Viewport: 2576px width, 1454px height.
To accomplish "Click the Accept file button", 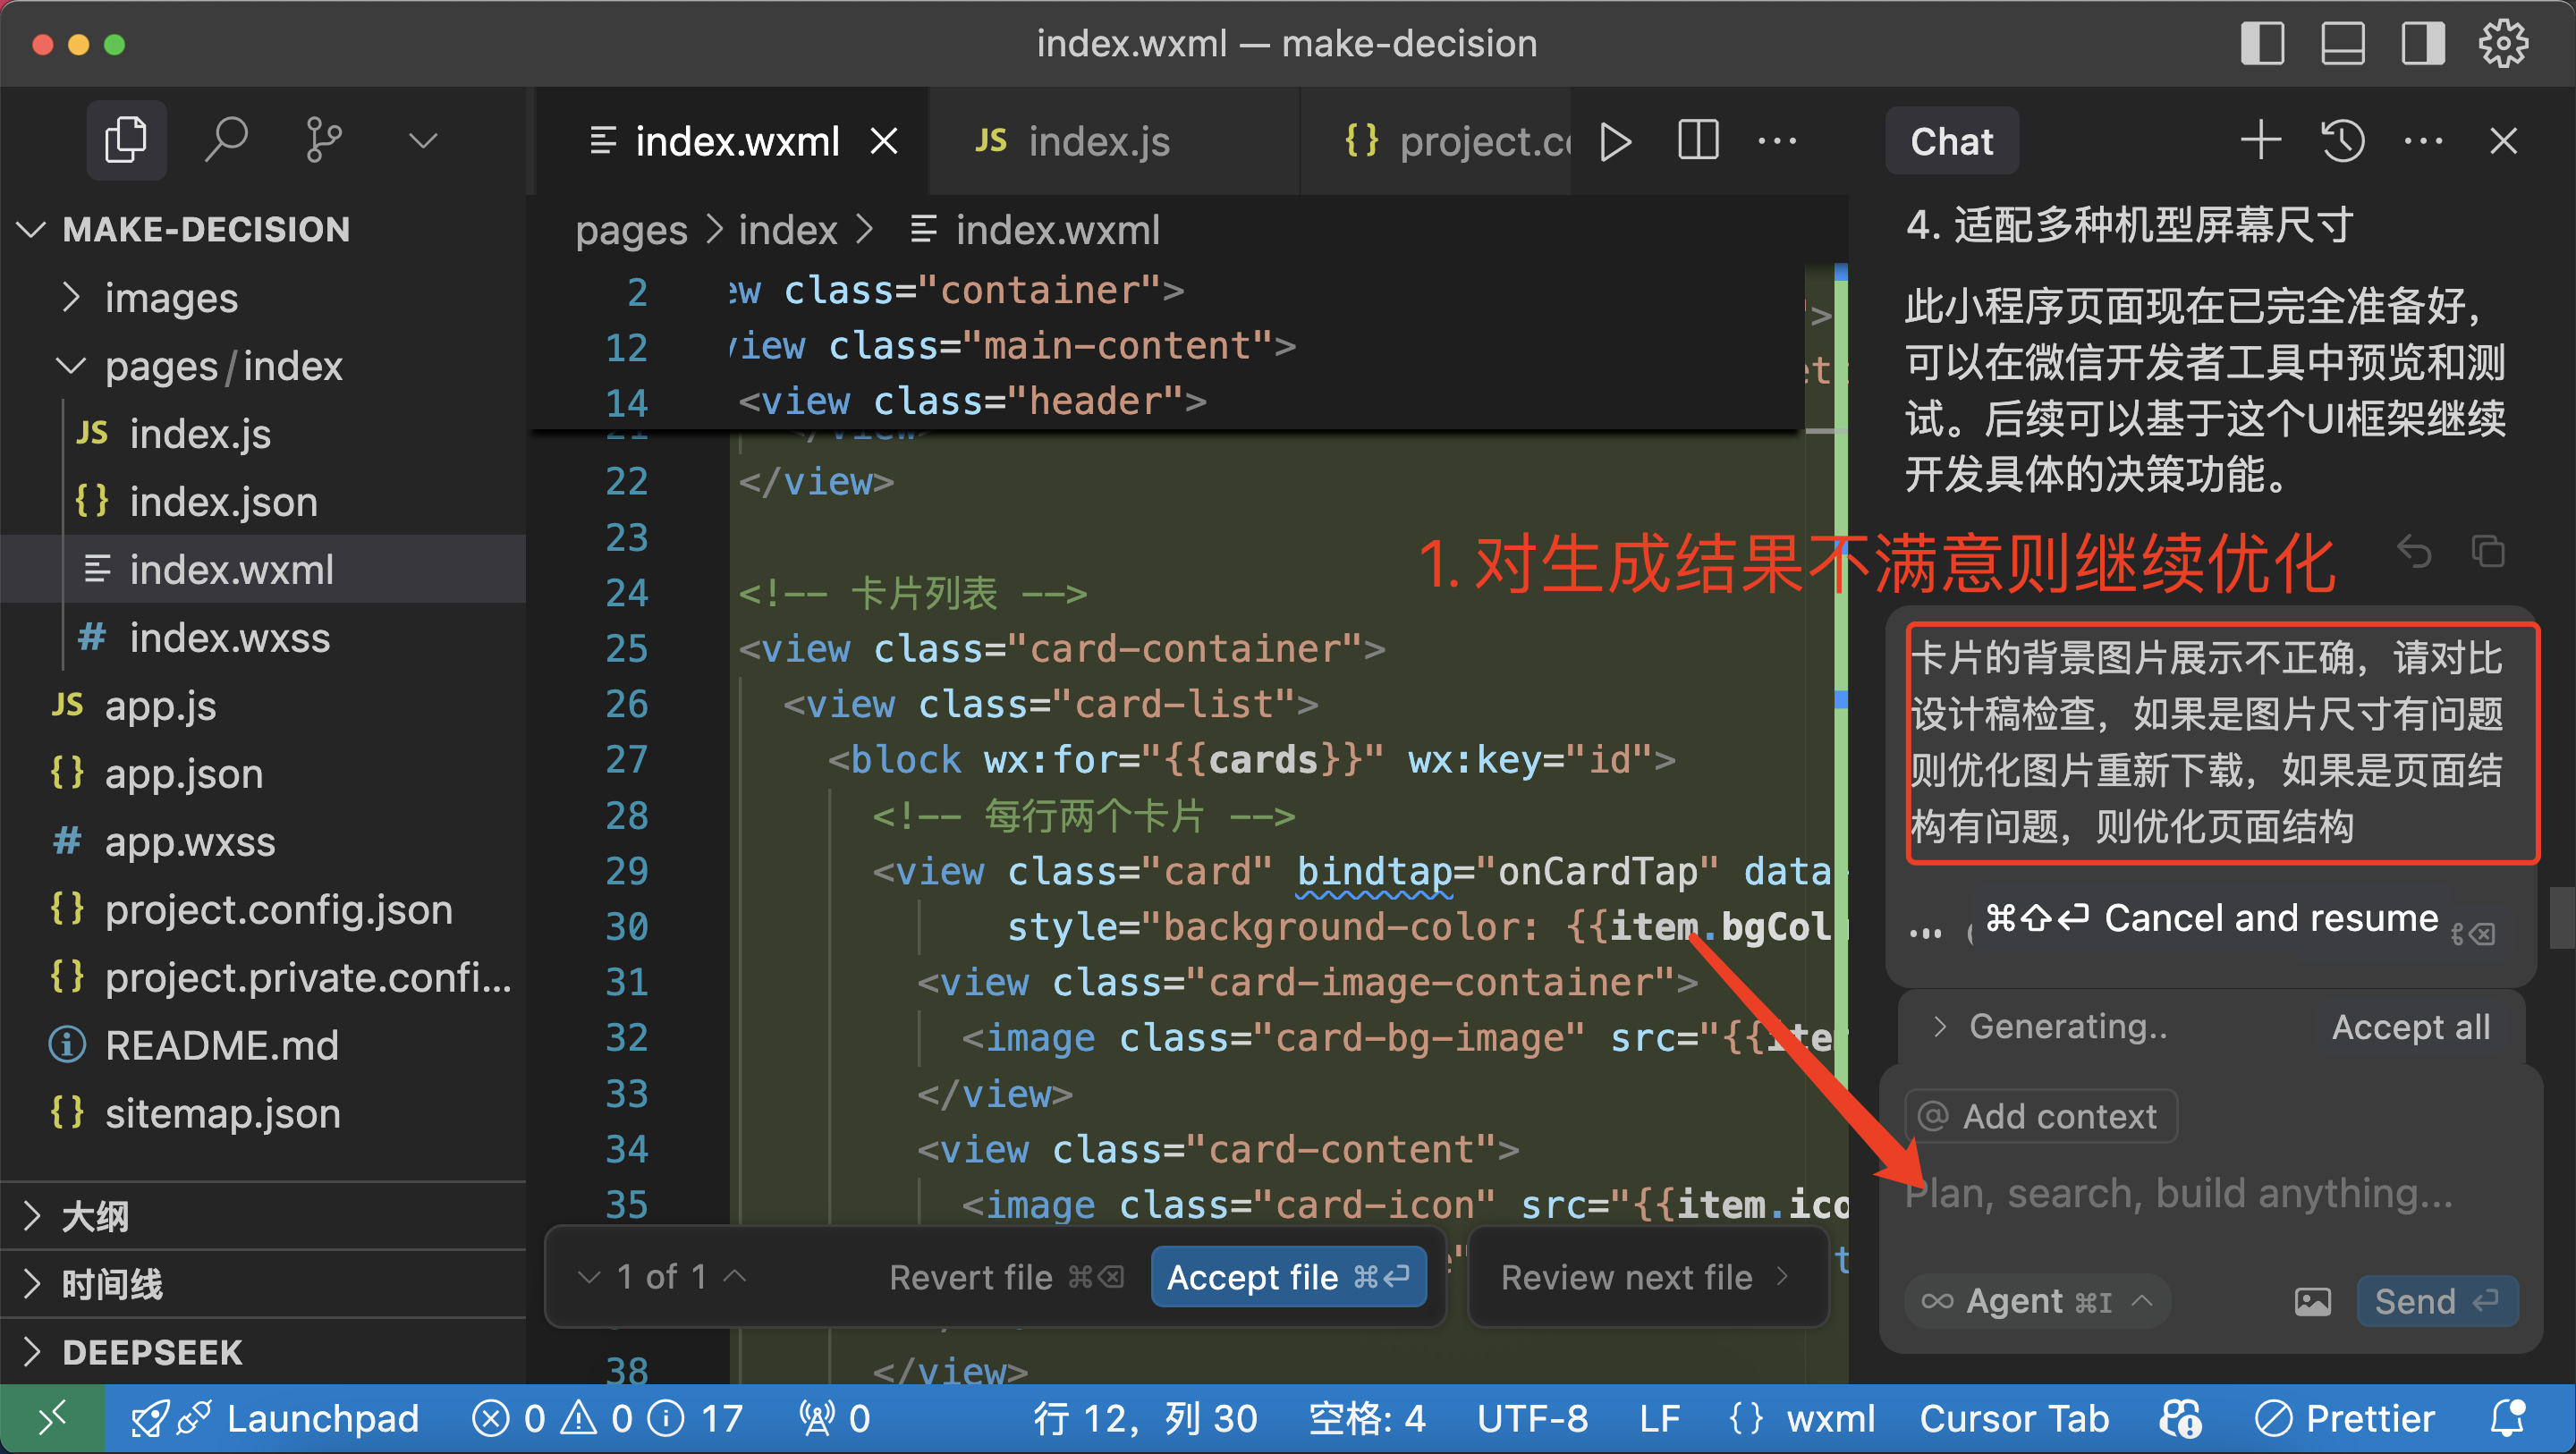I will click(1288, 1277).
